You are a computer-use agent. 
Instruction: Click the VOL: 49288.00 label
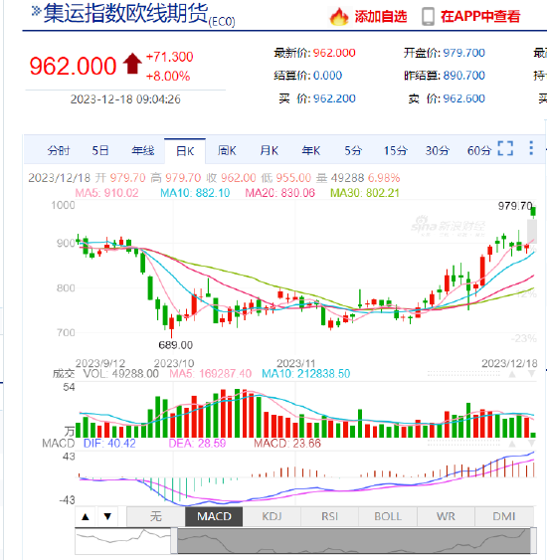(x=121, y=374)
